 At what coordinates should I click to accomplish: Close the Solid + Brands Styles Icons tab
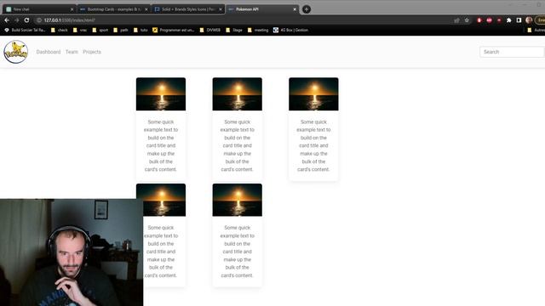click(221, 9)
